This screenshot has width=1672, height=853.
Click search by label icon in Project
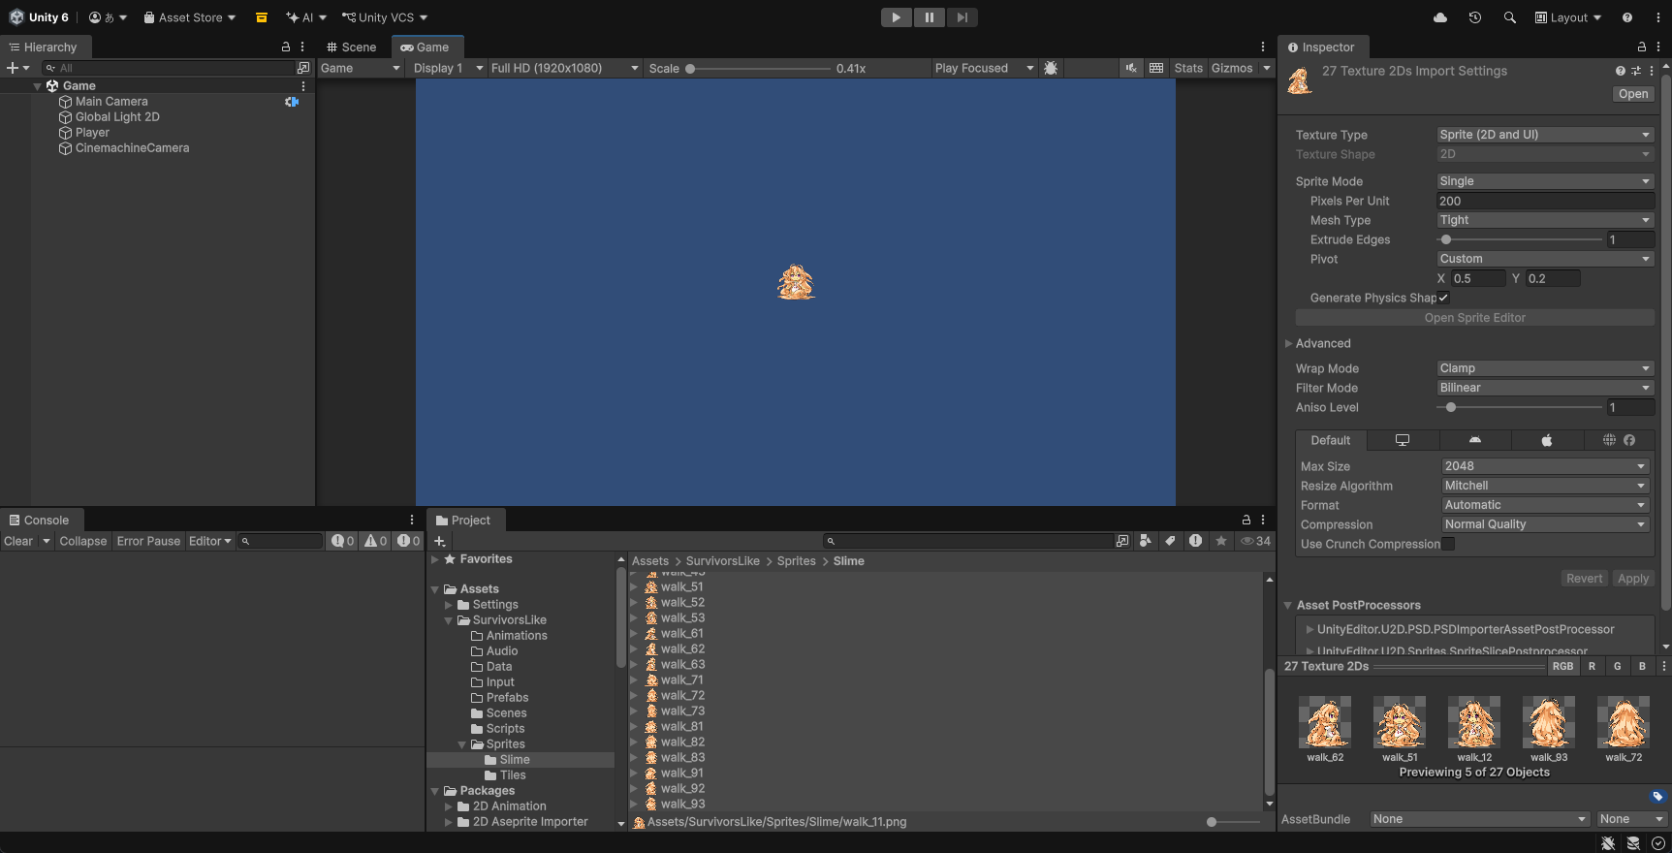1170,541
